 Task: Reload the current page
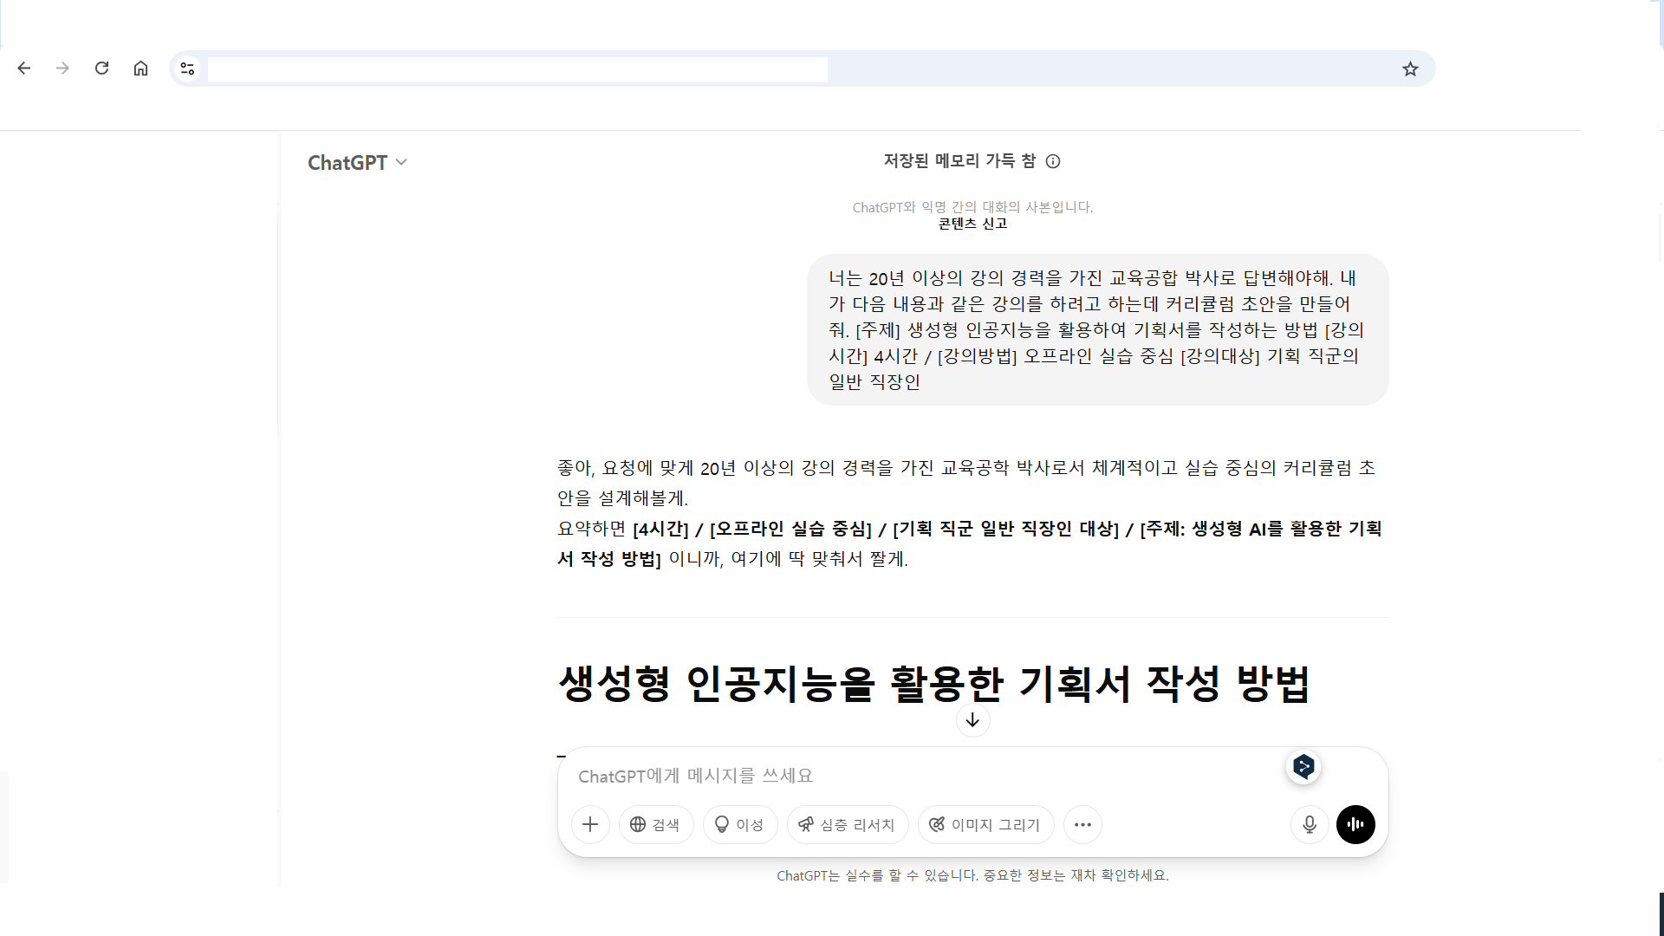point(101,68)
